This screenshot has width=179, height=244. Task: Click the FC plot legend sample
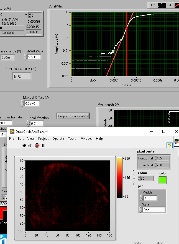click(162, 5)
